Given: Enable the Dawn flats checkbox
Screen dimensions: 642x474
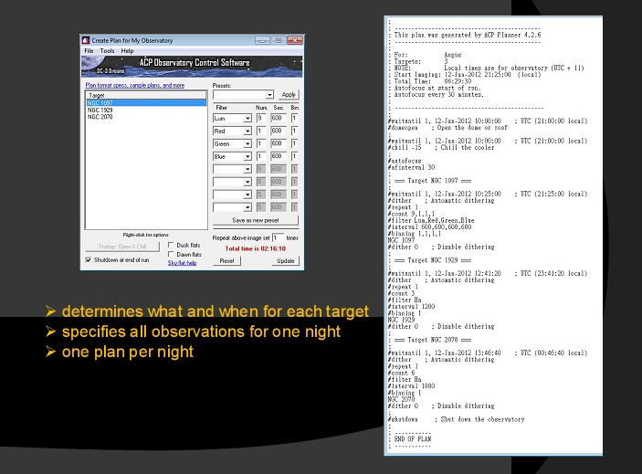Looking at the screenshot, I should coord(171,254).
